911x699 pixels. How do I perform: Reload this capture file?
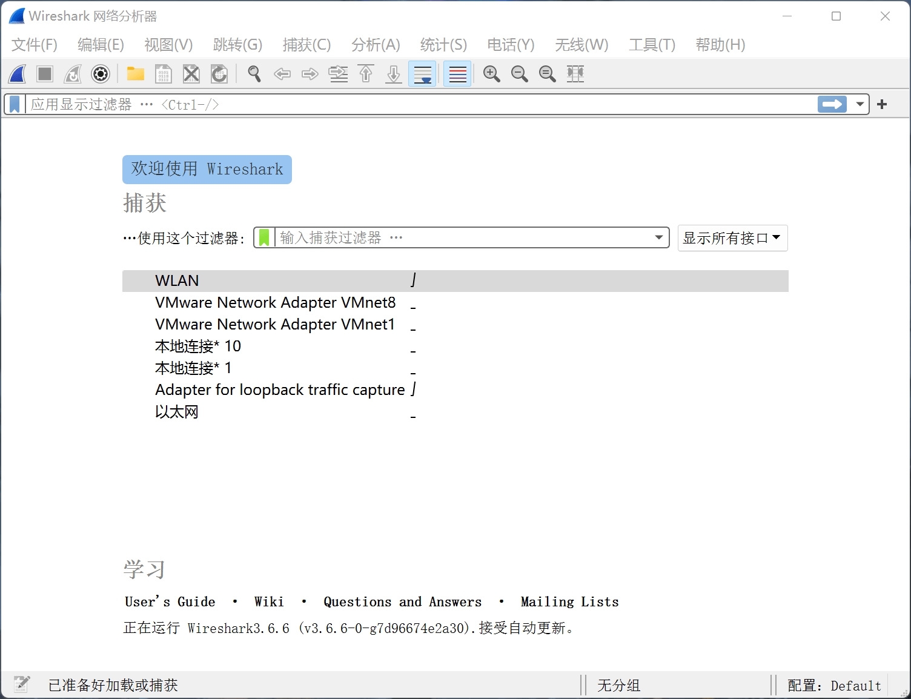coord(219,74)
